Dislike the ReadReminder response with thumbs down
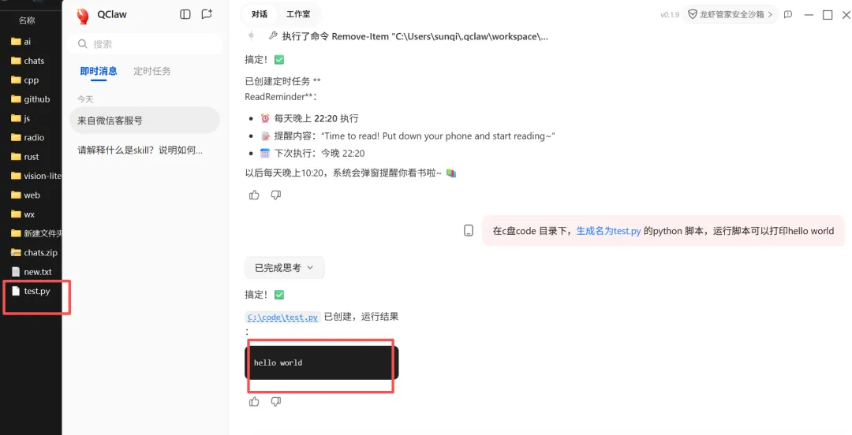Screen dimensions: 852x435 (276, 195)
